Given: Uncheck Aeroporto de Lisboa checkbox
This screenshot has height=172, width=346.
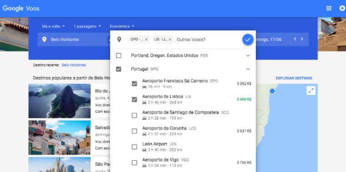Looking at the screenshot, I should coord(134,100).
